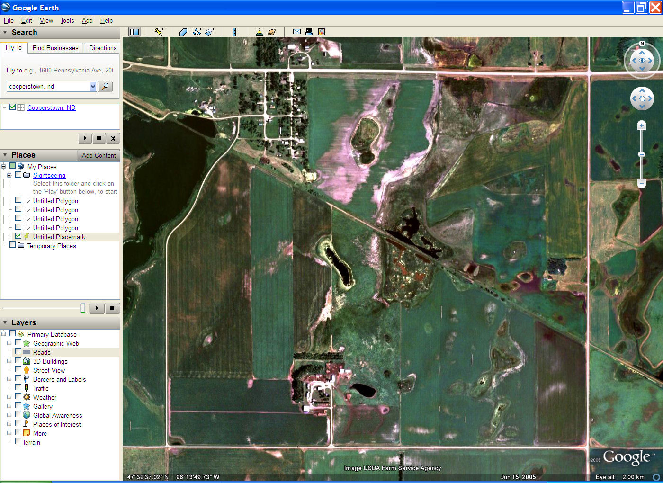Open the Tools menu
663x483 pixels.
pyautogui.click(x=67, y=20)
